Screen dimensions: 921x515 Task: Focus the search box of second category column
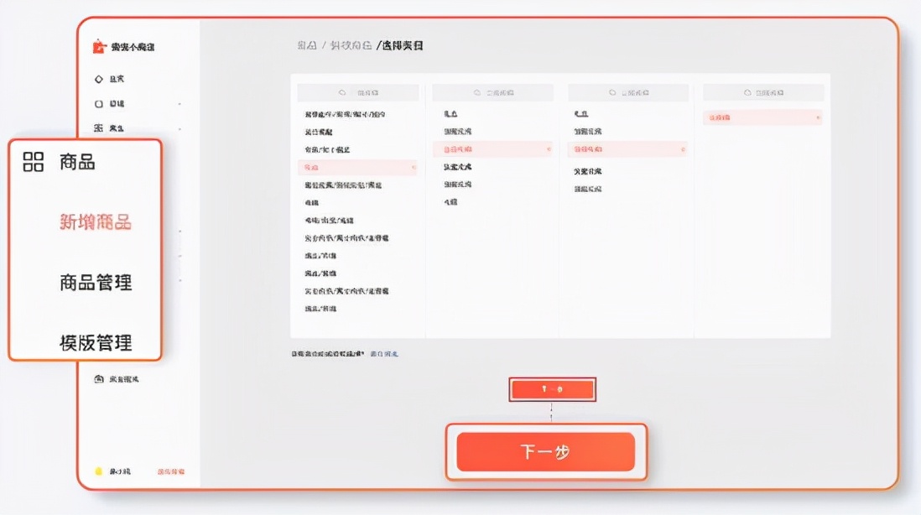pyautogui.click(x=493, y=93)
